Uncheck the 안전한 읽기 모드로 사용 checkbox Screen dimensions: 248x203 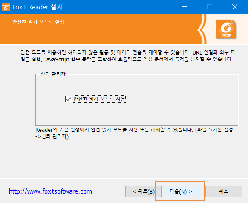[69, 99]
